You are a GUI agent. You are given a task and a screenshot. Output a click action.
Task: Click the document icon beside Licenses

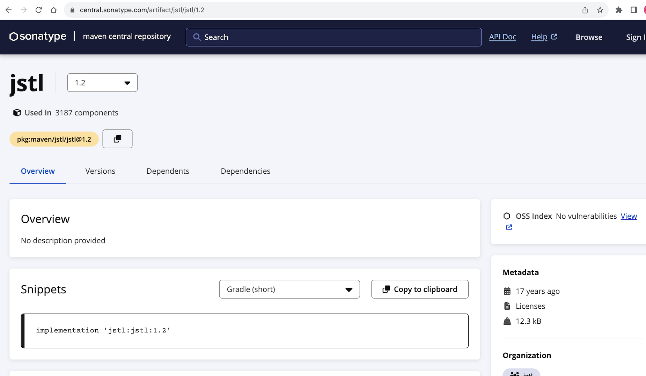tap(507, 306)
